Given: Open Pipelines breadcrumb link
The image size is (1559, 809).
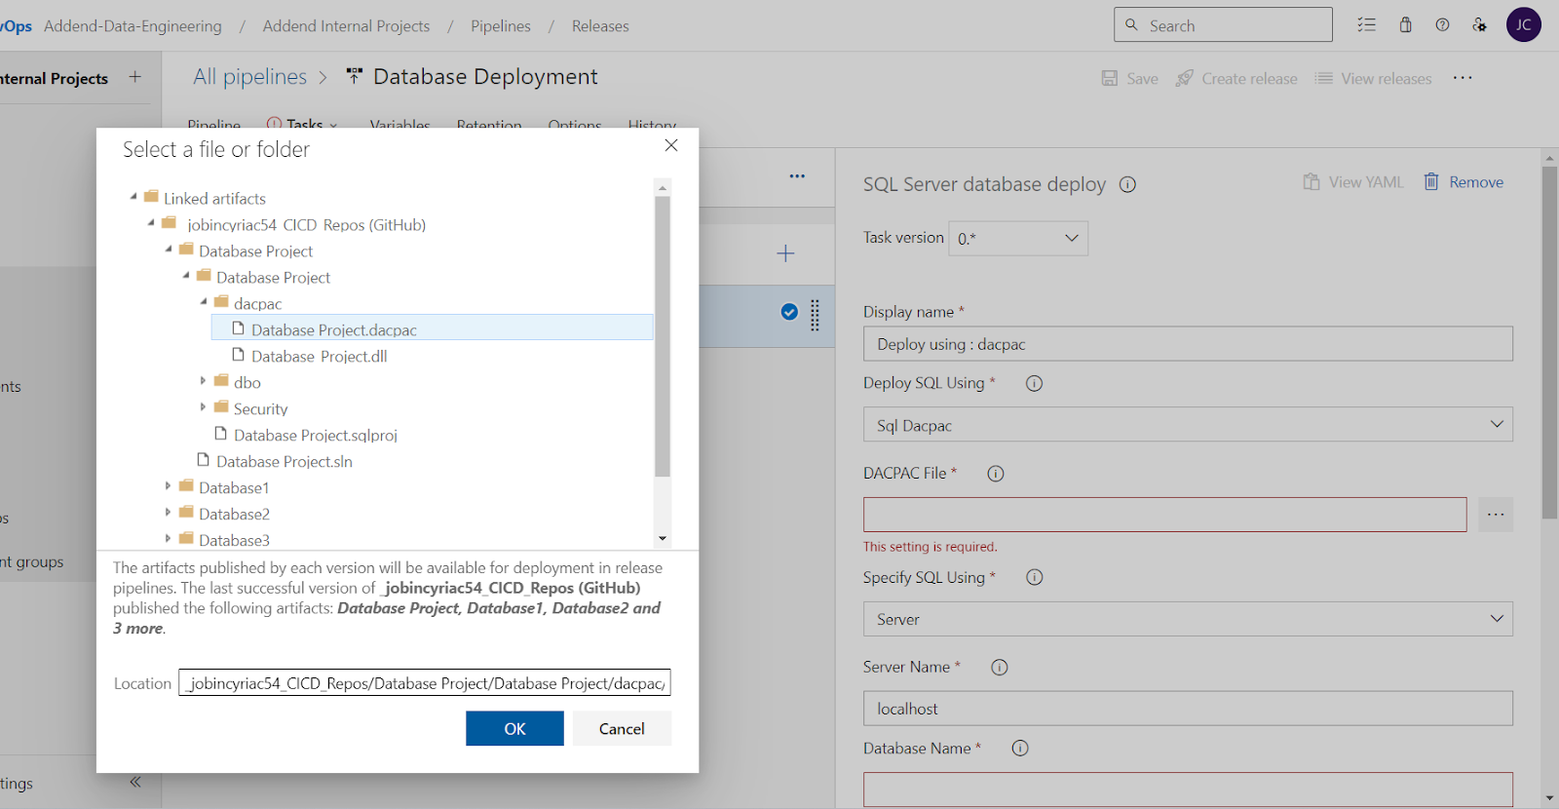Looking at the screenshot, I should pos(501,26).
